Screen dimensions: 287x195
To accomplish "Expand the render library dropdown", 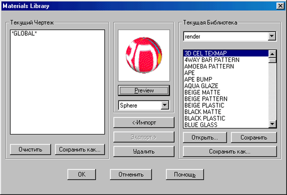I will tap(272, 36).
